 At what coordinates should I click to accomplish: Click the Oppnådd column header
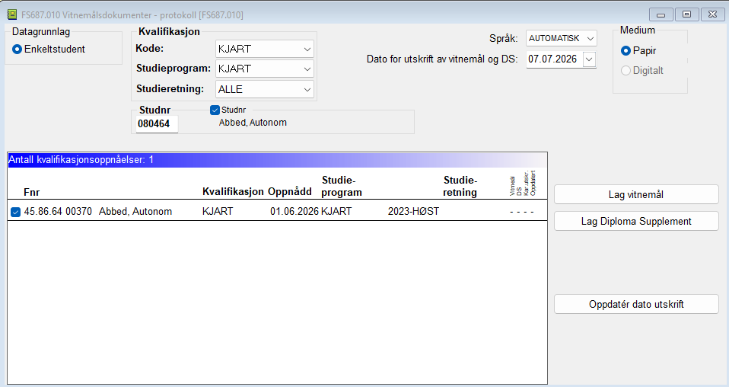click(x=290, y=191)
